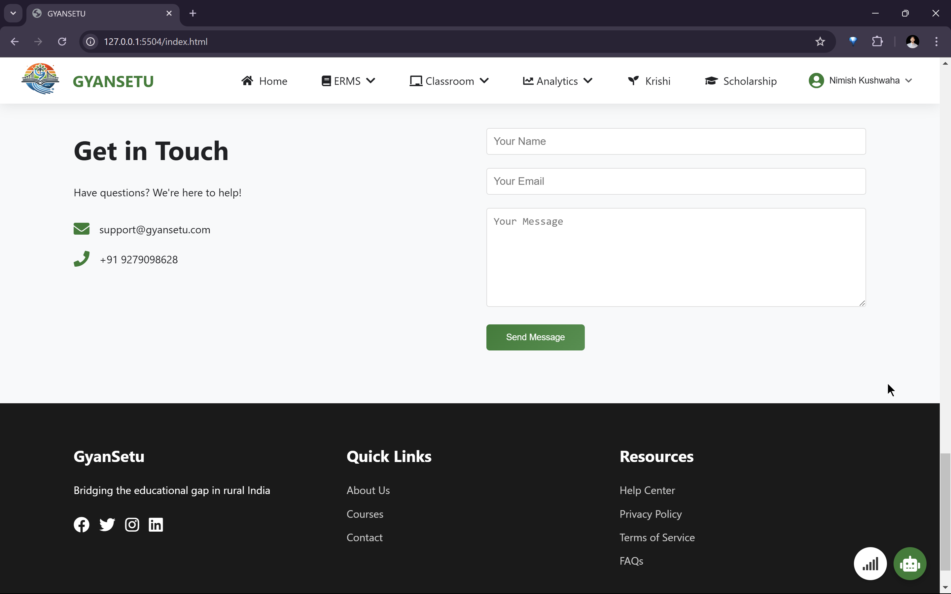The image size is (951, 594).
Task: Open the Facebook social icon
Action: [81, 524]
